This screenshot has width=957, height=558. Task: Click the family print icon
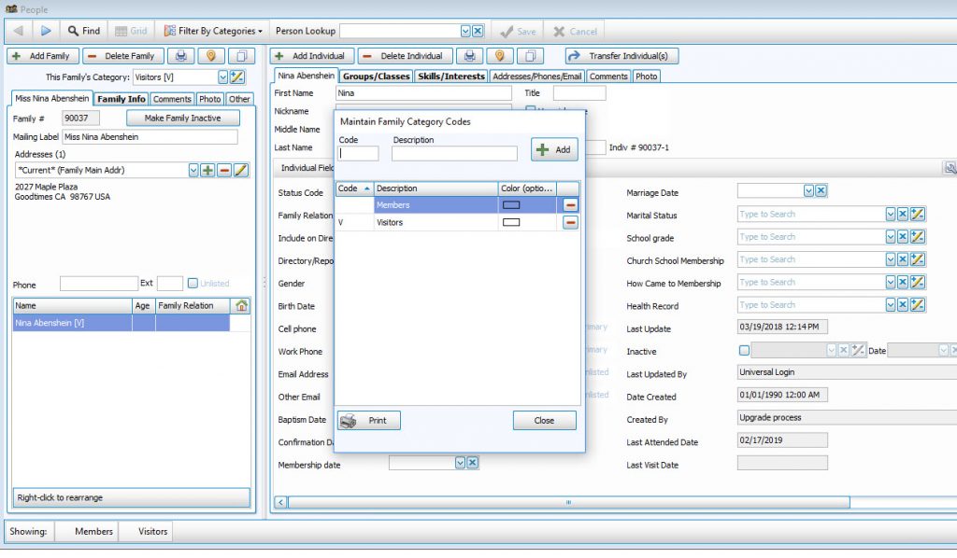pyautogui.click(x=180, y=56)
